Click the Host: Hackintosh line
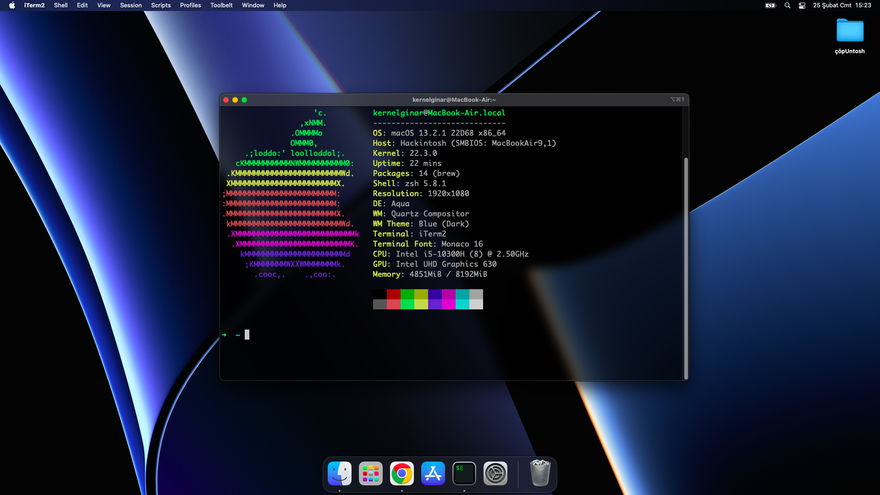This screenshot has width=880, height=495. coord(464,143)
